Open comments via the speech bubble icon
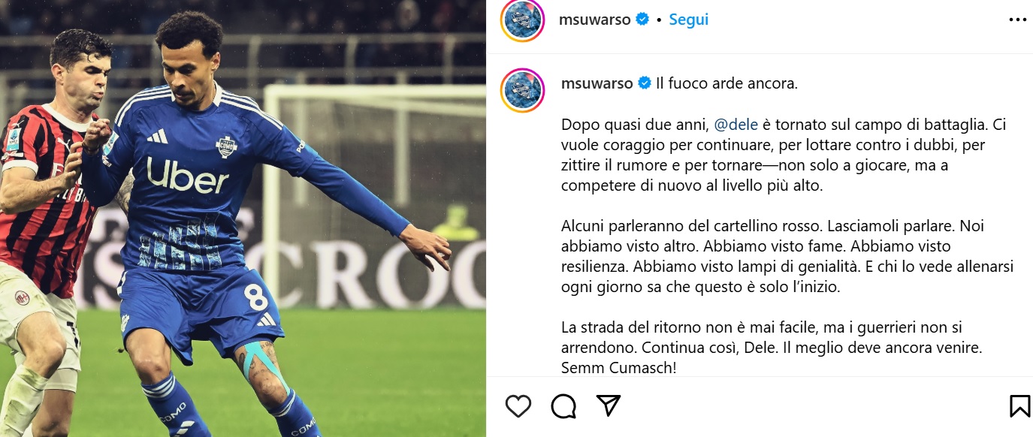The width and height of the screenshot is (1033, 437). (563, 406)
